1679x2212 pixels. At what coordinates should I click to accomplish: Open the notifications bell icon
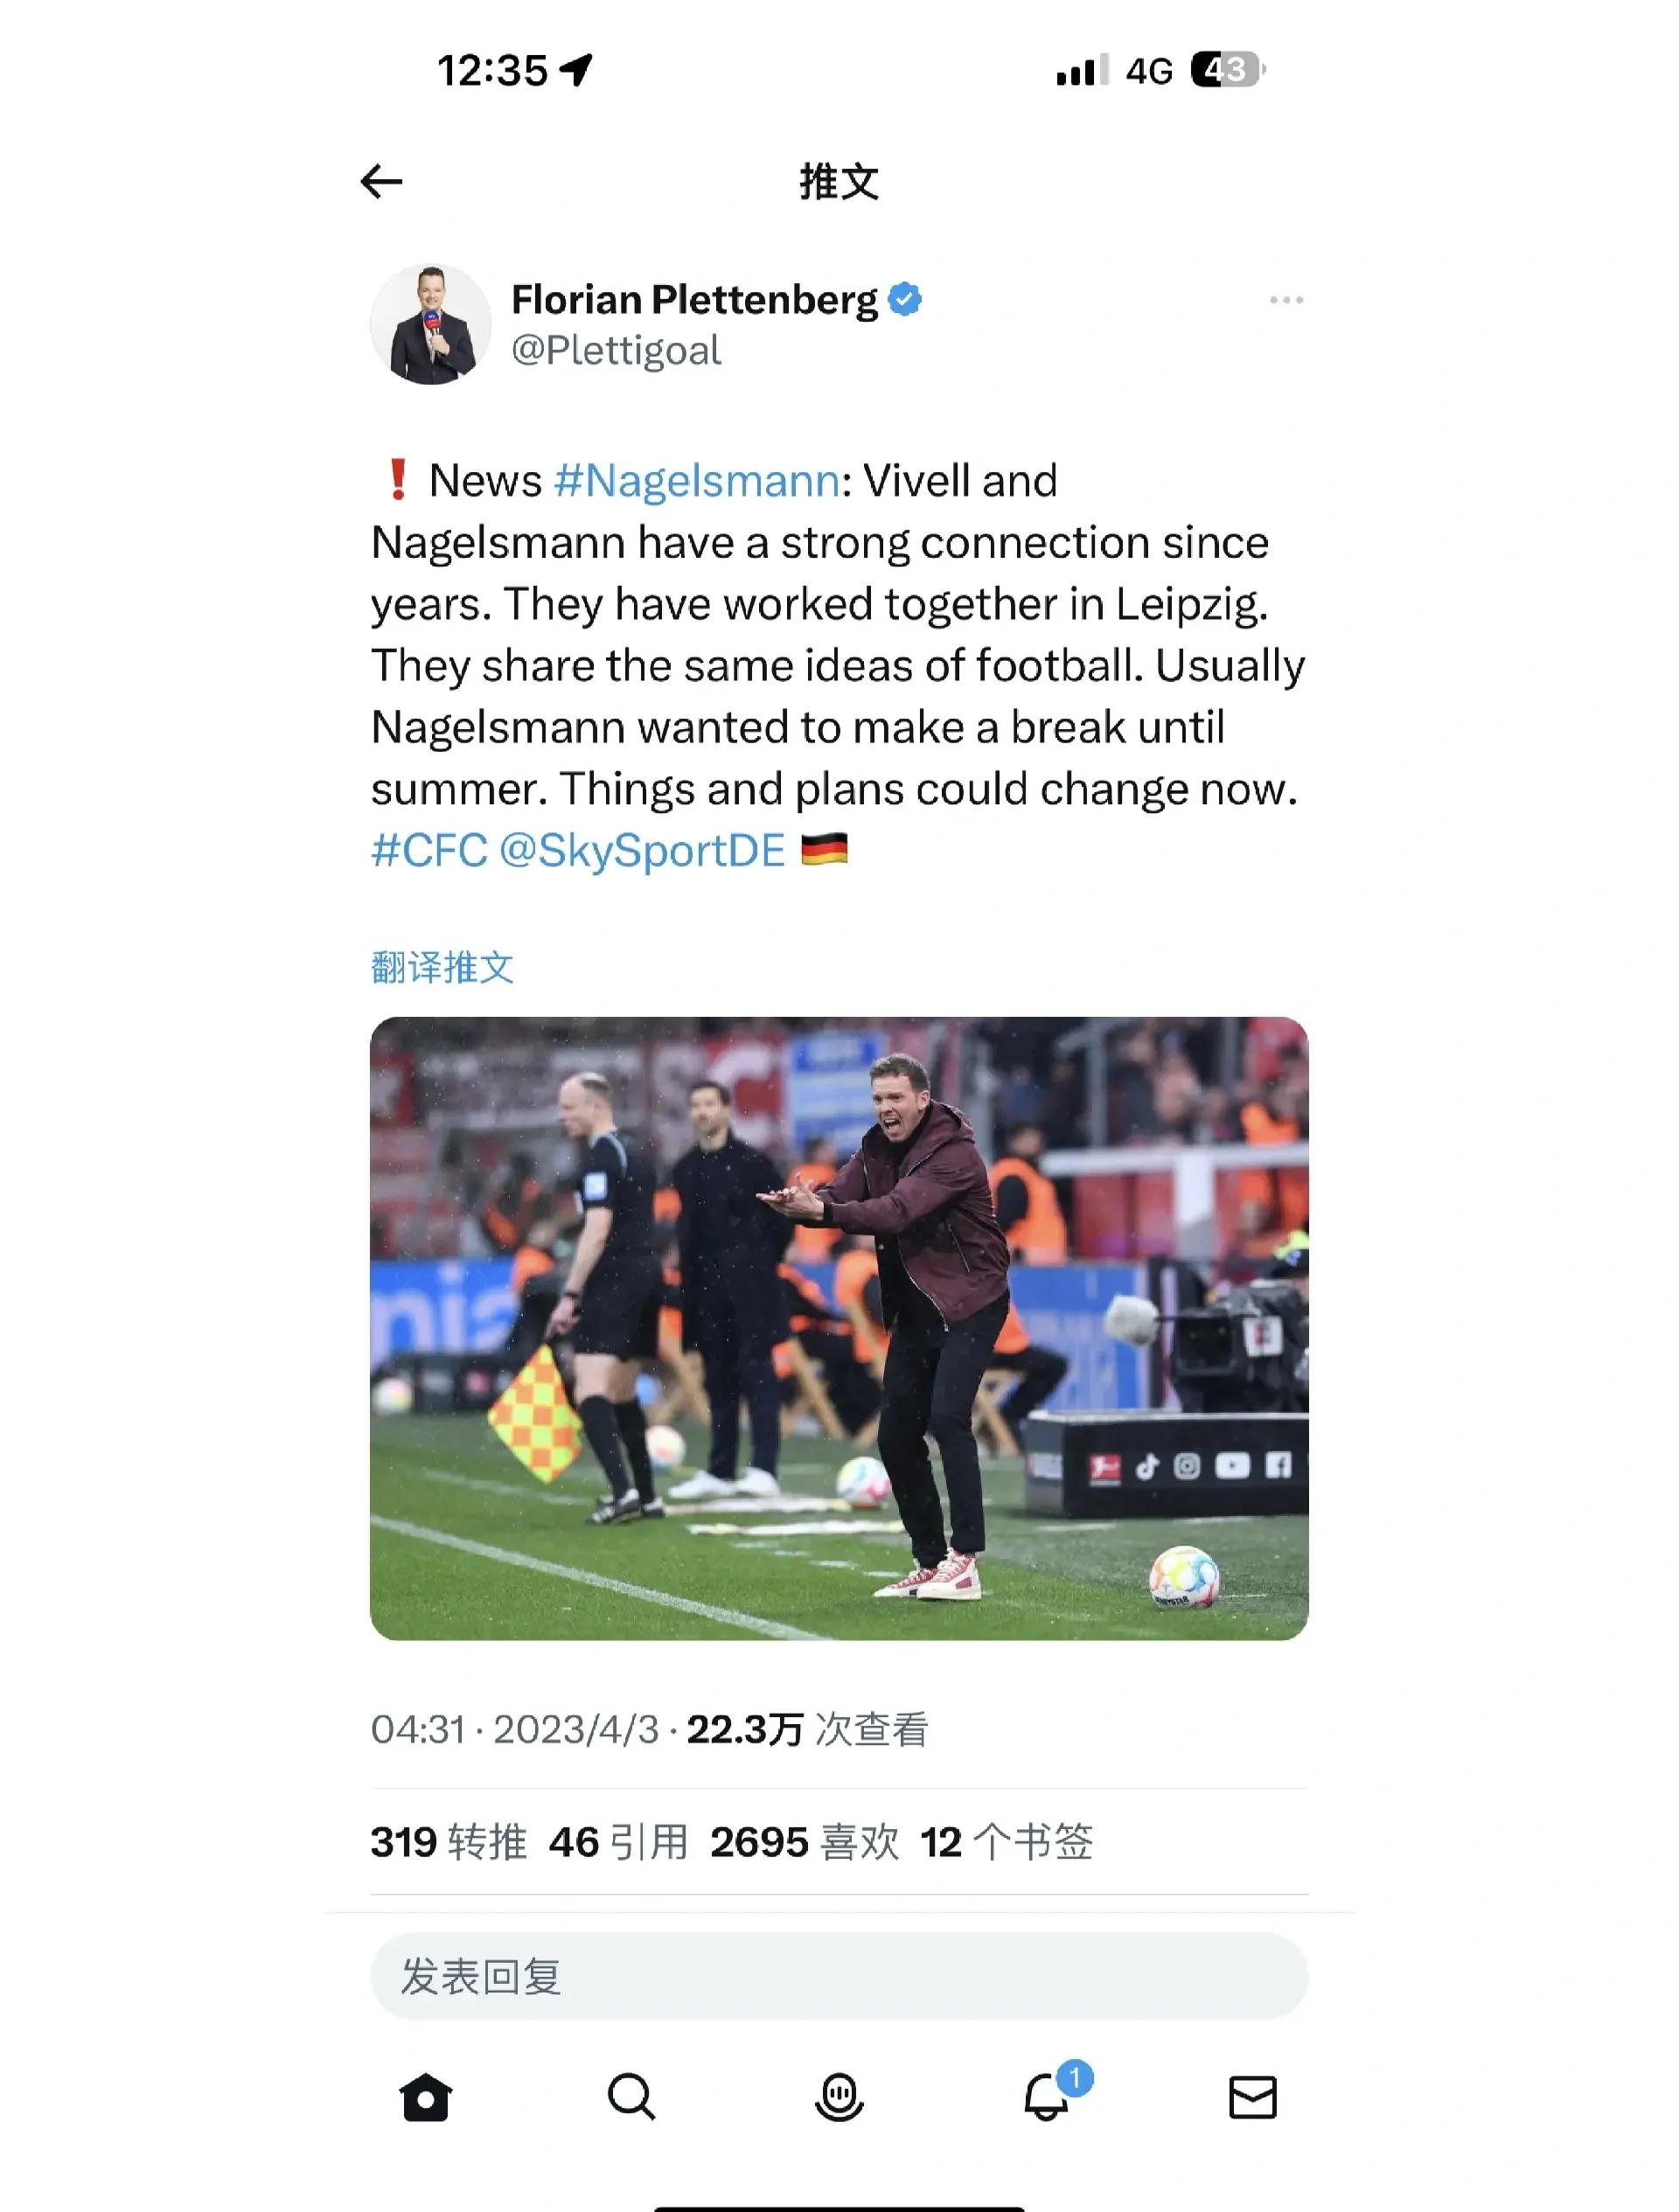tap(1047, 2096)
